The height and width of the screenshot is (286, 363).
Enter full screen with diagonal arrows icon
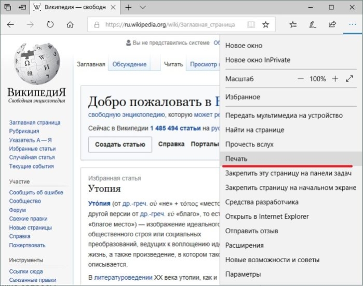[x=349, y=79]
